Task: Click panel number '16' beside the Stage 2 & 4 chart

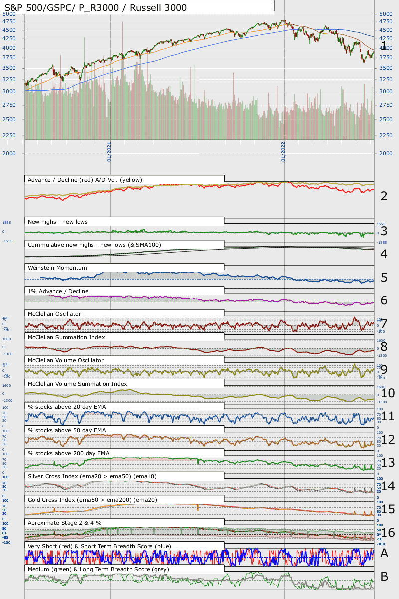Action: (x=388, y=533)
